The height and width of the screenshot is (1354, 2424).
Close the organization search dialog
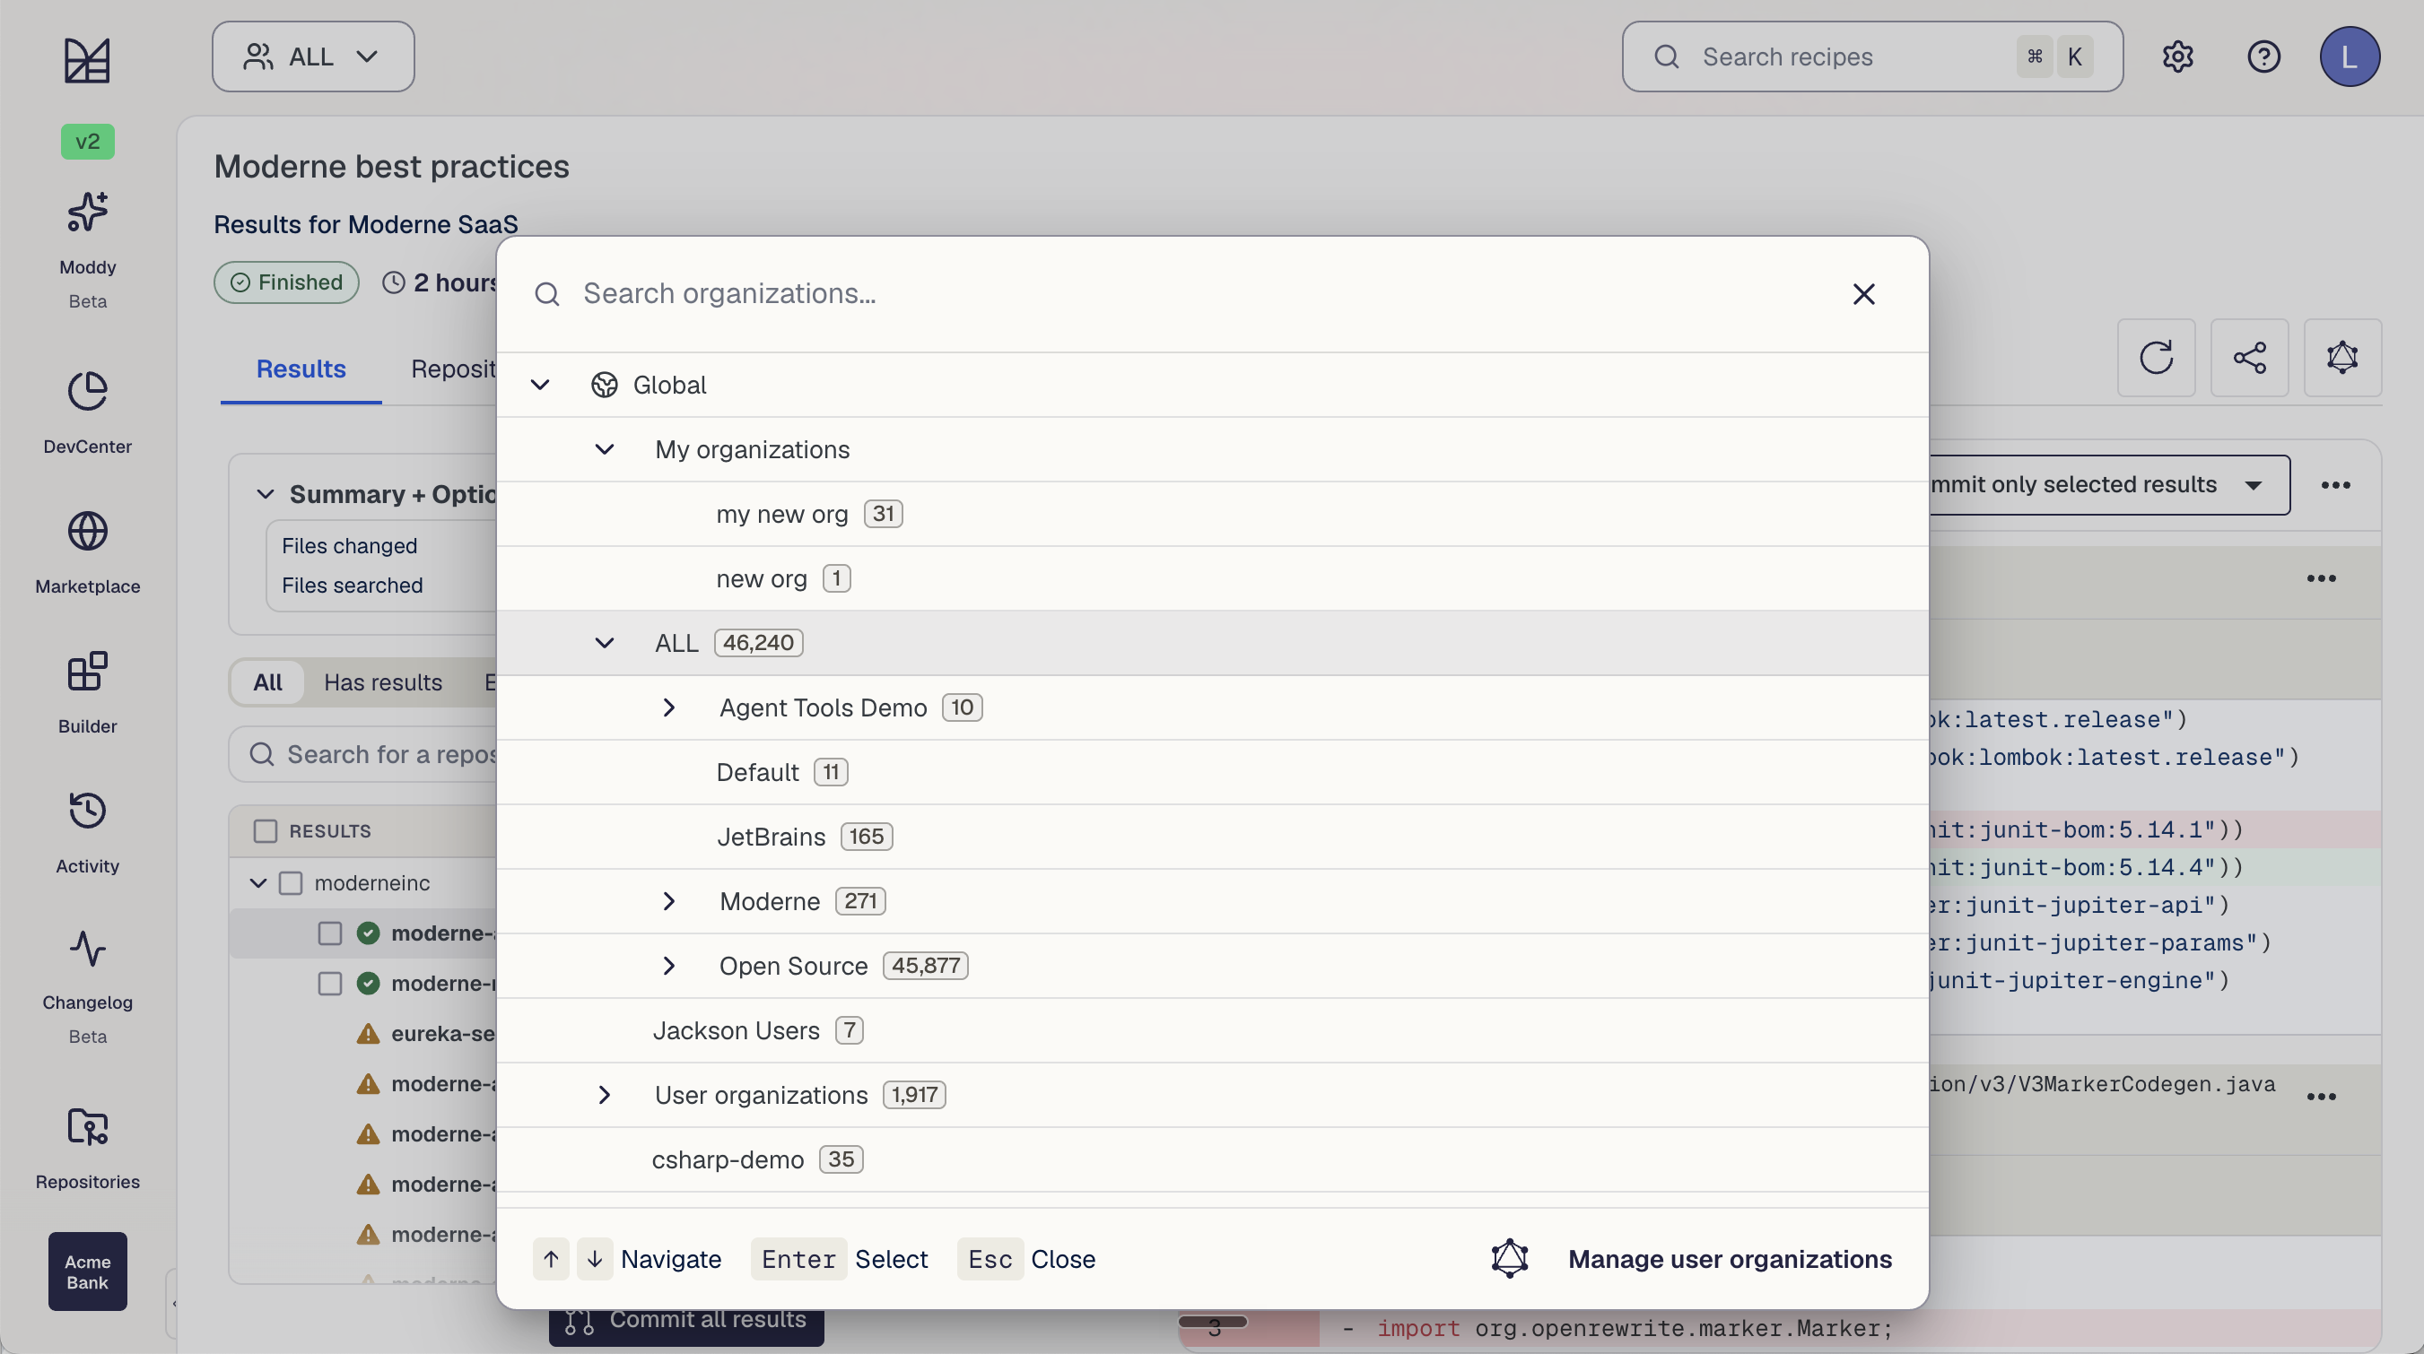(1863, 294)
